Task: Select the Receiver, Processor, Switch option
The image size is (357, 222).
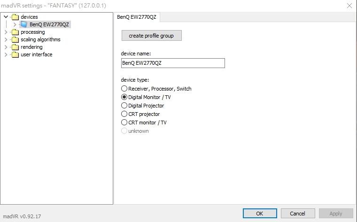Action: point(124,89)
